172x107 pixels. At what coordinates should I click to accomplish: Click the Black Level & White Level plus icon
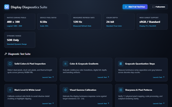10,90
